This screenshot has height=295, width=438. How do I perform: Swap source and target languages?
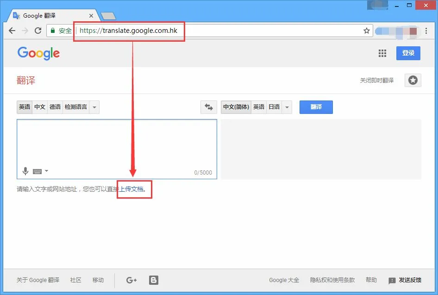(209, 107)
